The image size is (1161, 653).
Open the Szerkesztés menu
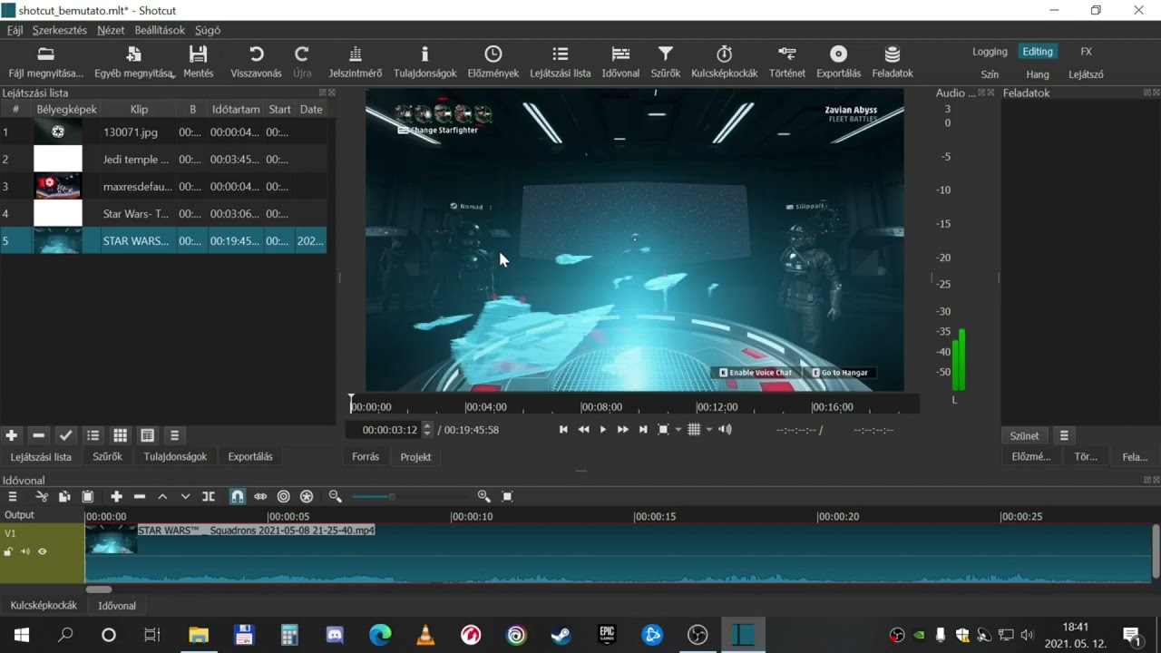(x=60, y=30)
